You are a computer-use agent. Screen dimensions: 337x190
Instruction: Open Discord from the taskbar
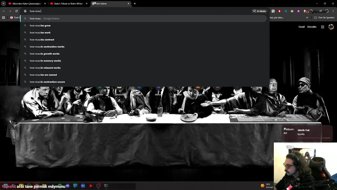(68, 186)
